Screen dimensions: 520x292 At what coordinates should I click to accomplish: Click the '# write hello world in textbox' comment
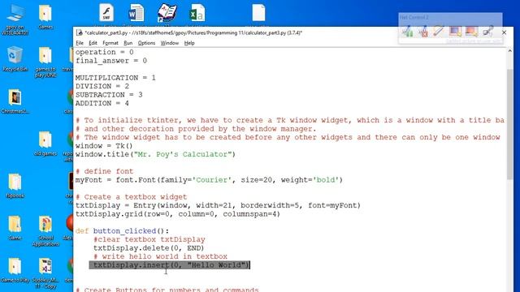point(160,256)
